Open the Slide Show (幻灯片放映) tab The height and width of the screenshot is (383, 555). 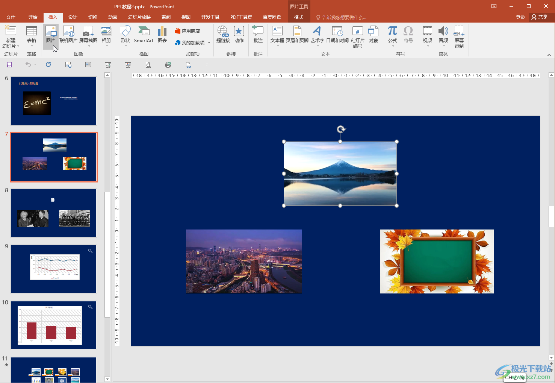point(139,17)
